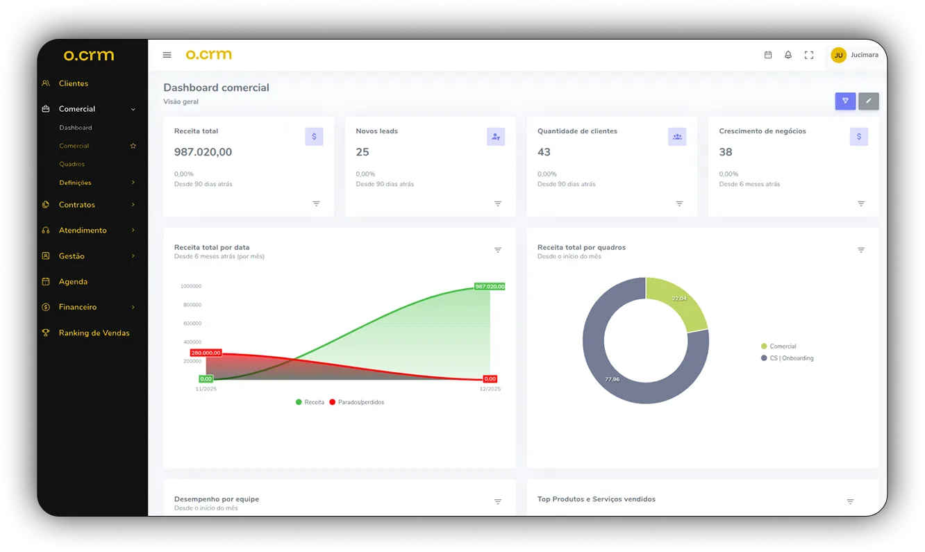This screenshot has height=552, width=925.
Task: Open notifications bell
Action: (x=788, y=55)
